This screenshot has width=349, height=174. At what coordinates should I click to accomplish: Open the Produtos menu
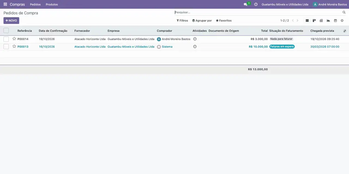[x=52, y=4]
